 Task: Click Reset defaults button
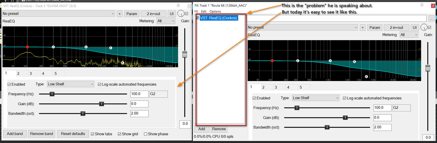73,134
